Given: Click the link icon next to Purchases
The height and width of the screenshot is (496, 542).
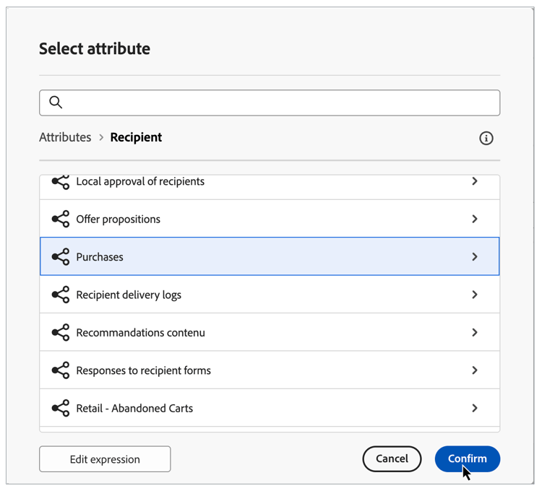Looking at the screenshot, I should [61, 257].
